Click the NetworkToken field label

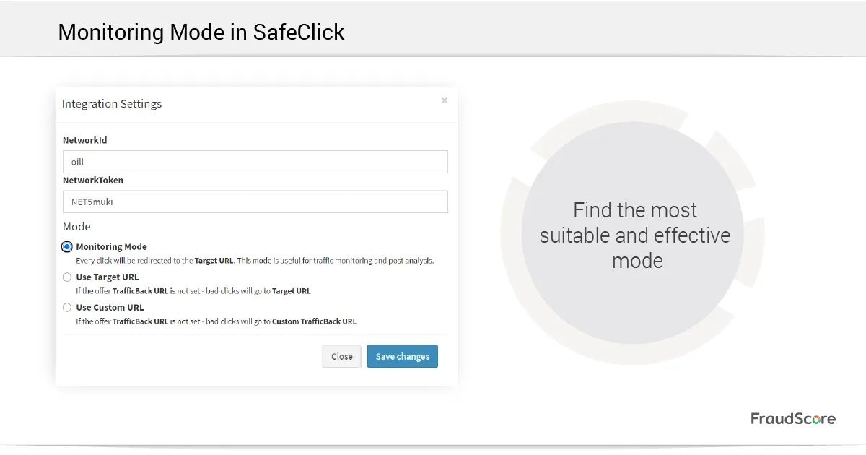click(x=93, y=181)
